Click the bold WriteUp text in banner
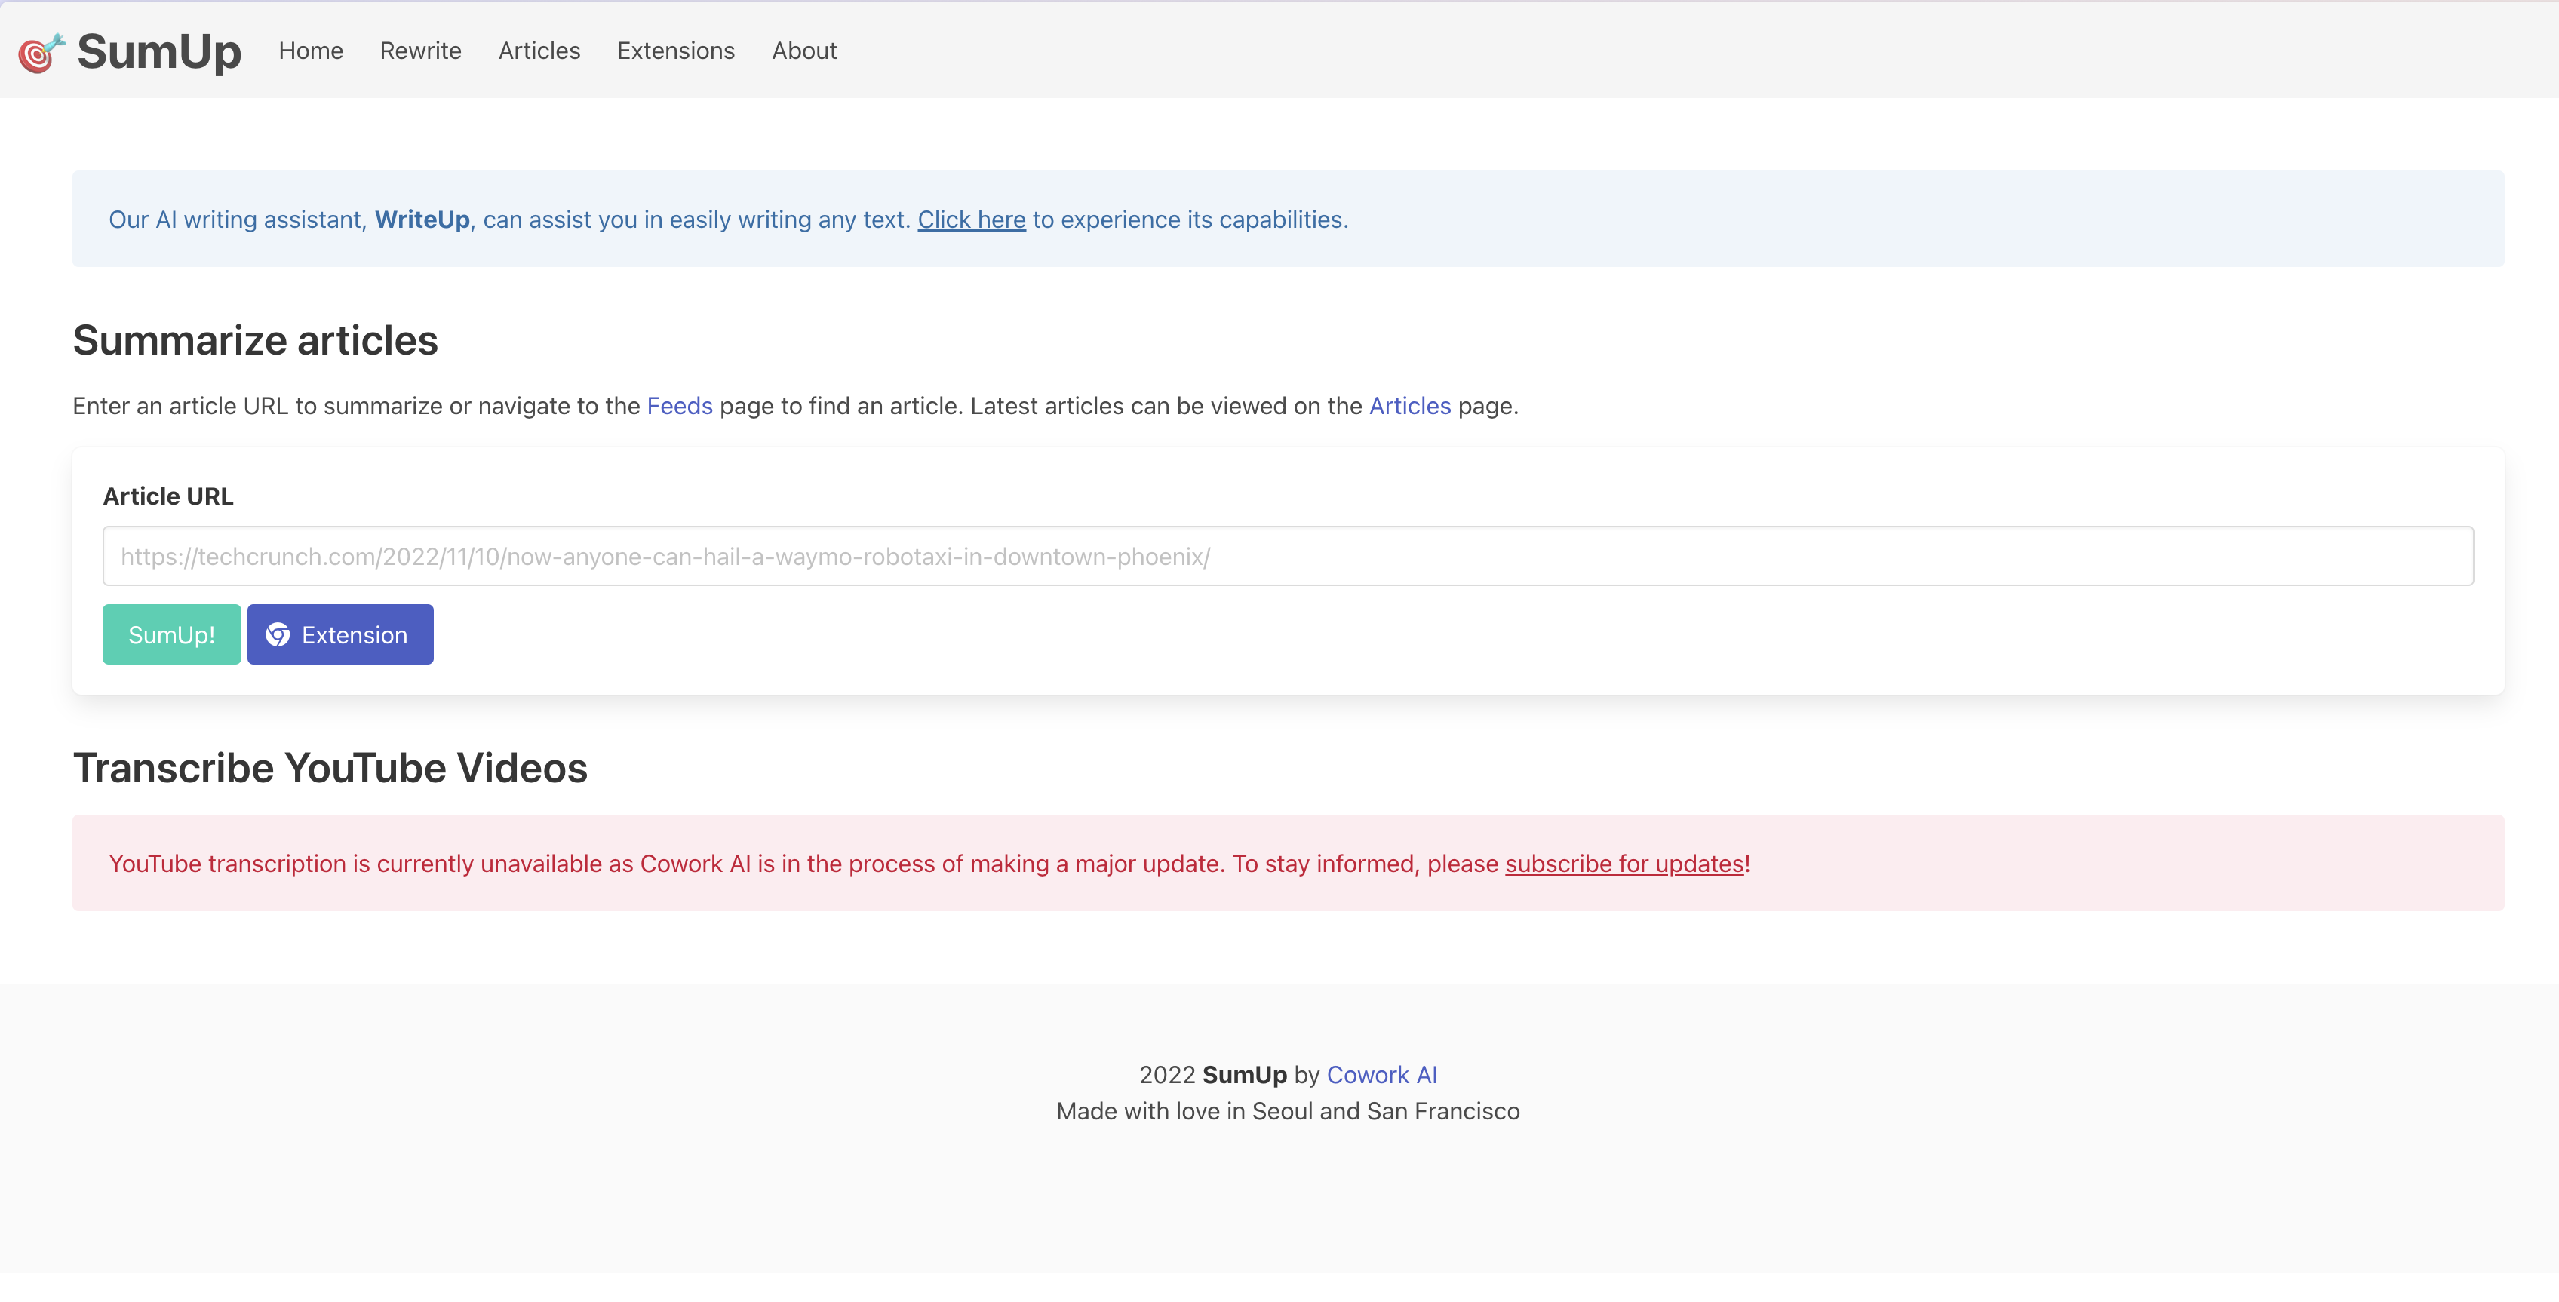 point(421,220)
